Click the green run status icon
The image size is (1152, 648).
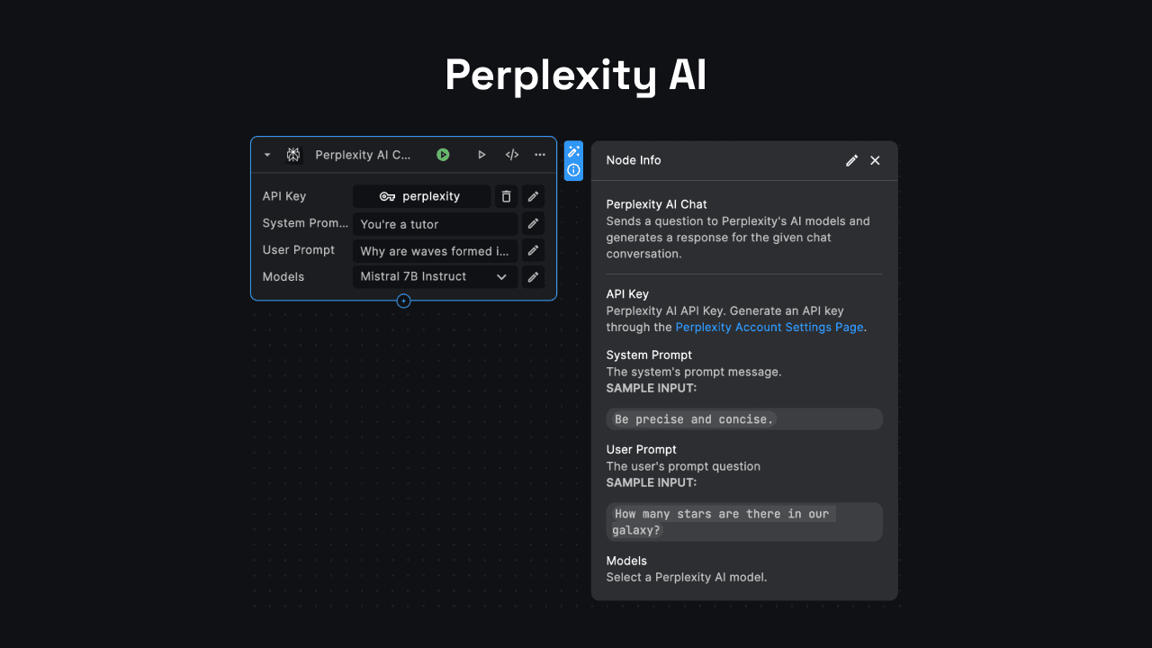[x=443, y=155]
